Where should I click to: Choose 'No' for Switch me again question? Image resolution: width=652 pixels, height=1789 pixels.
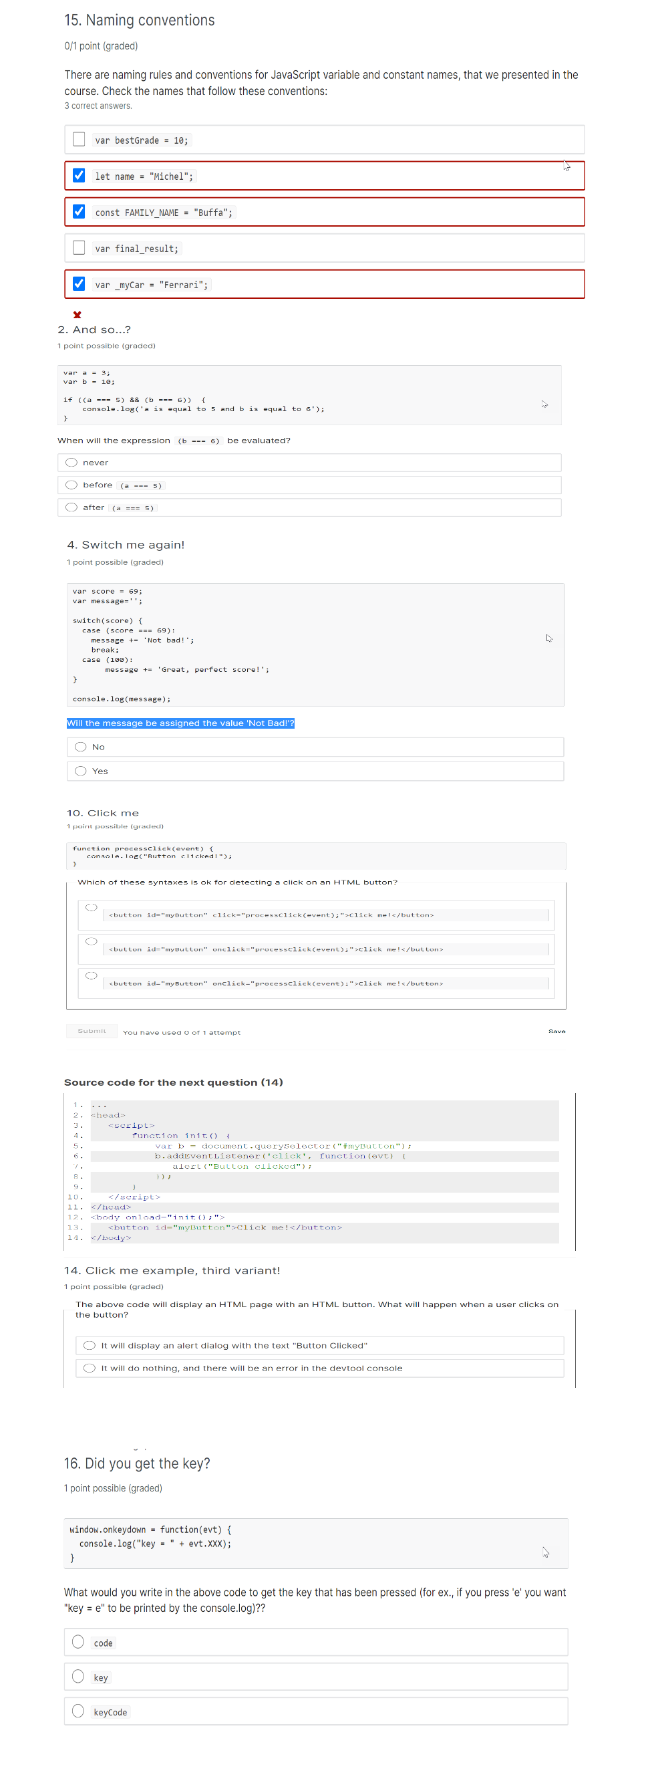pyautogui.click(x=80, y=748)
